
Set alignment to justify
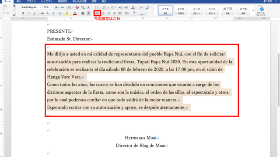(x=115, y=13)
